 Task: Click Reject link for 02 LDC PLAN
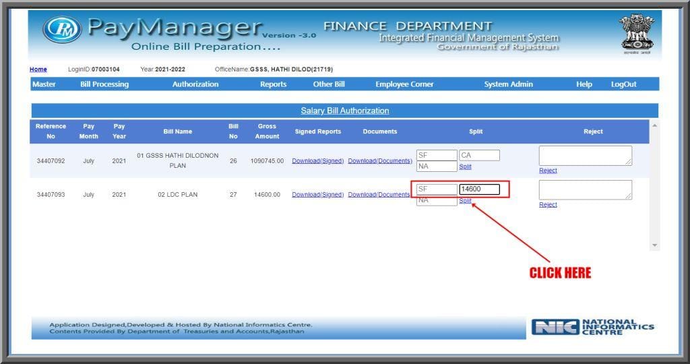pyautogui.click(x=548, y=205)
